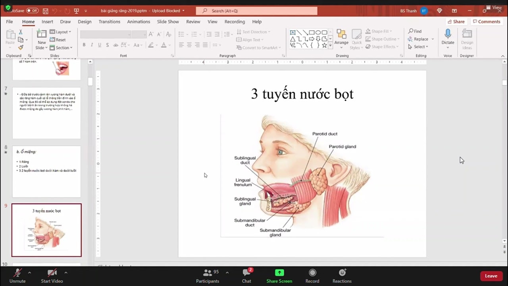The height and width of the screenshot is (286, 508).
Task: Click the Search box in title bar
Action: [x=257, y=11]
